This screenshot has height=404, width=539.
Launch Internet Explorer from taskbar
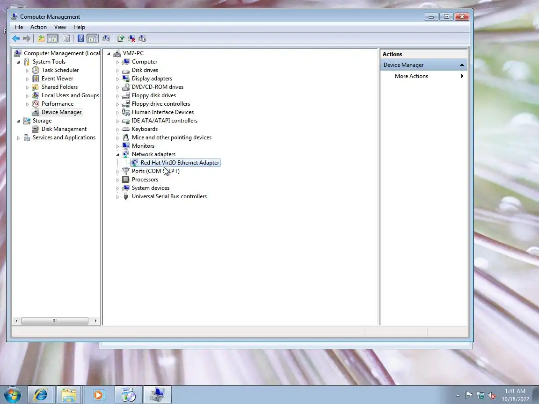pos(40,395)
